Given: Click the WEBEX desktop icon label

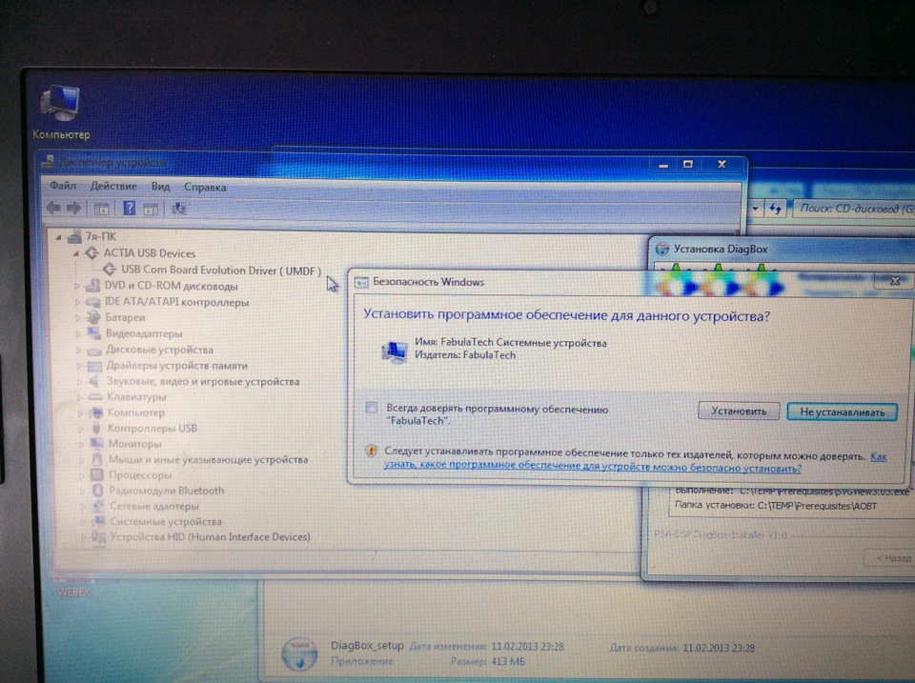Looking at the screenshot, I should tap(73, 592).
